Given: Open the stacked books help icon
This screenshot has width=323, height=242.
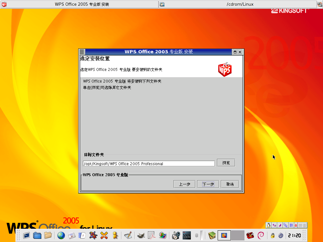Looking at the screenshot, I should [212, 235].
